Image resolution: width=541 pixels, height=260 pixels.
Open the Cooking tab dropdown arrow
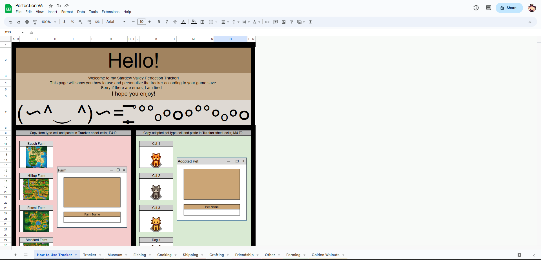176,255
